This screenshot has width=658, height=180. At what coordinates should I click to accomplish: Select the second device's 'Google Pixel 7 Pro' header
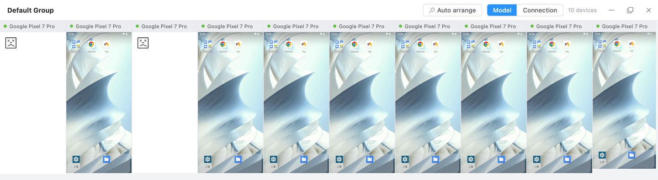[x=99, y=26]
